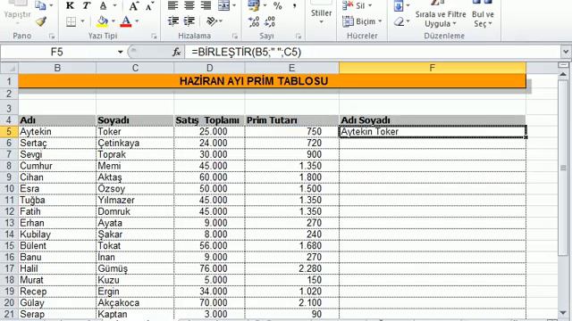Click the Clear eraser icon

point(400,21)
